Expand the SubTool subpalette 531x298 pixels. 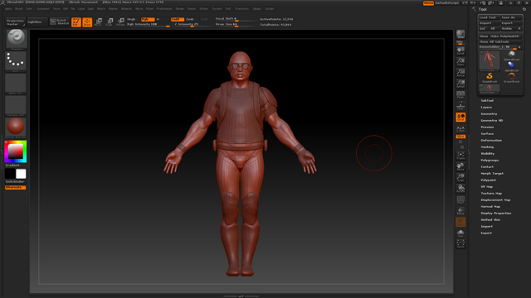(x=487, y=101)
